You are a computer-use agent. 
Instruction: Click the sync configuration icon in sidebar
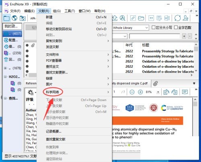coord(6,40)
